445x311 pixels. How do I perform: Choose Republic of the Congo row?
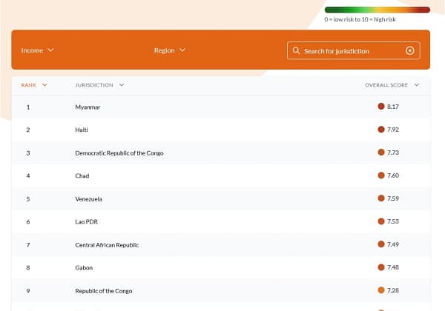pyautogui.click(x=105, y=290)
